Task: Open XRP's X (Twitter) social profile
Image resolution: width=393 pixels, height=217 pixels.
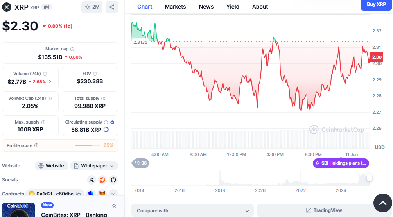Action: (92, 180)
